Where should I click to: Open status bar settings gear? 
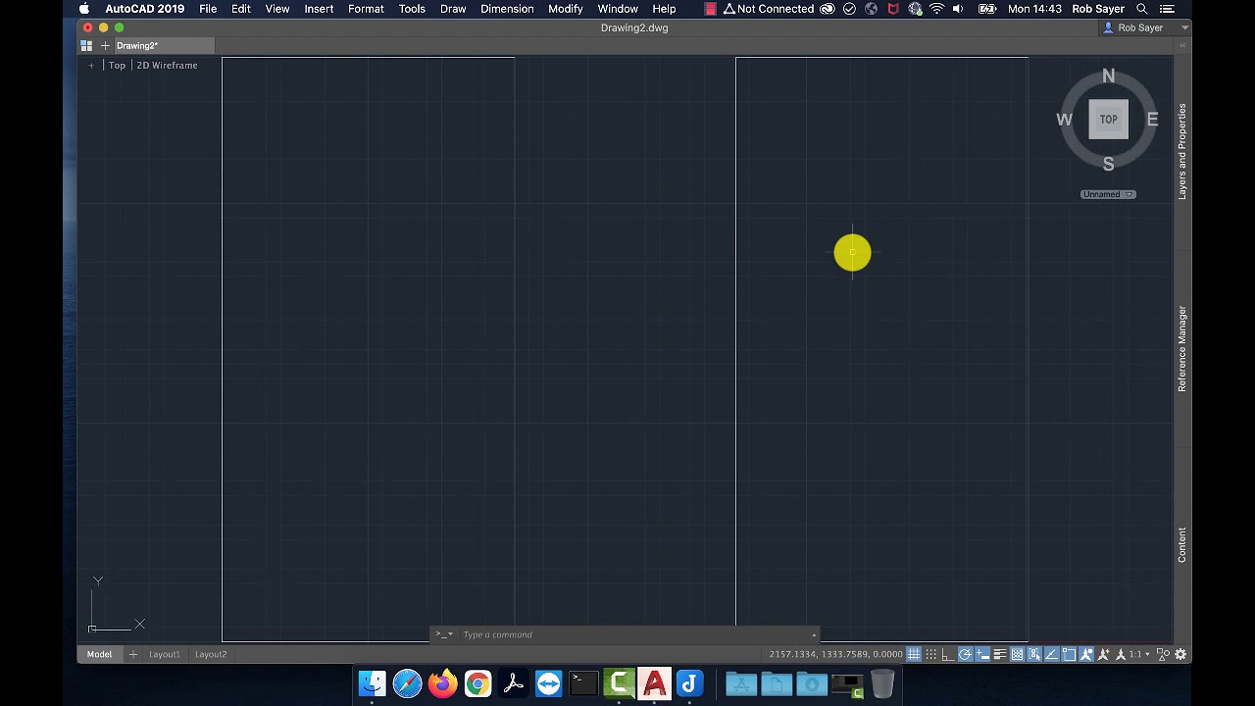tap(1181, 654)
